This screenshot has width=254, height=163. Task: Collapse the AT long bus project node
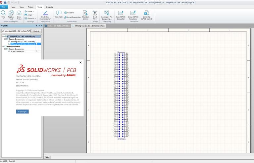[3, 37]
